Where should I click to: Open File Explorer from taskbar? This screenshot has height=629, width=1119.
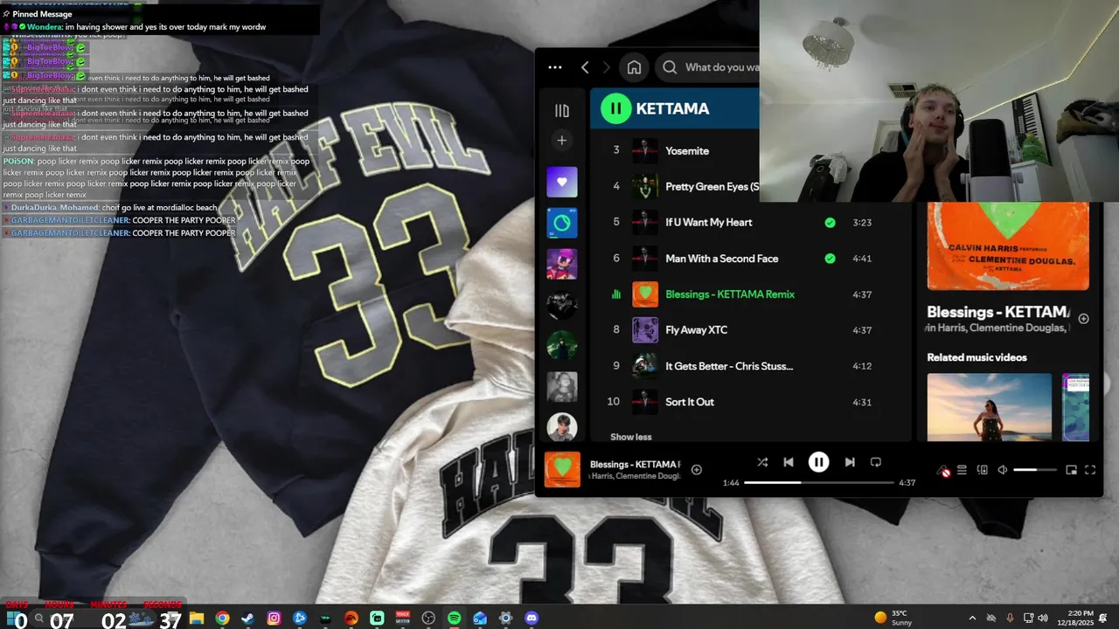[197, 619]
